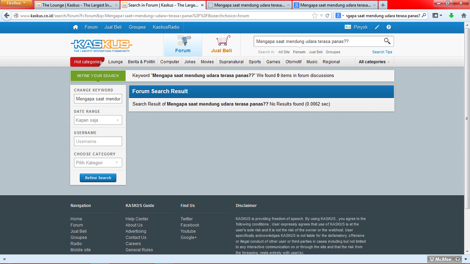470x264 pixels.
Task: Open Regional category
Action: [x=331, y=62]
